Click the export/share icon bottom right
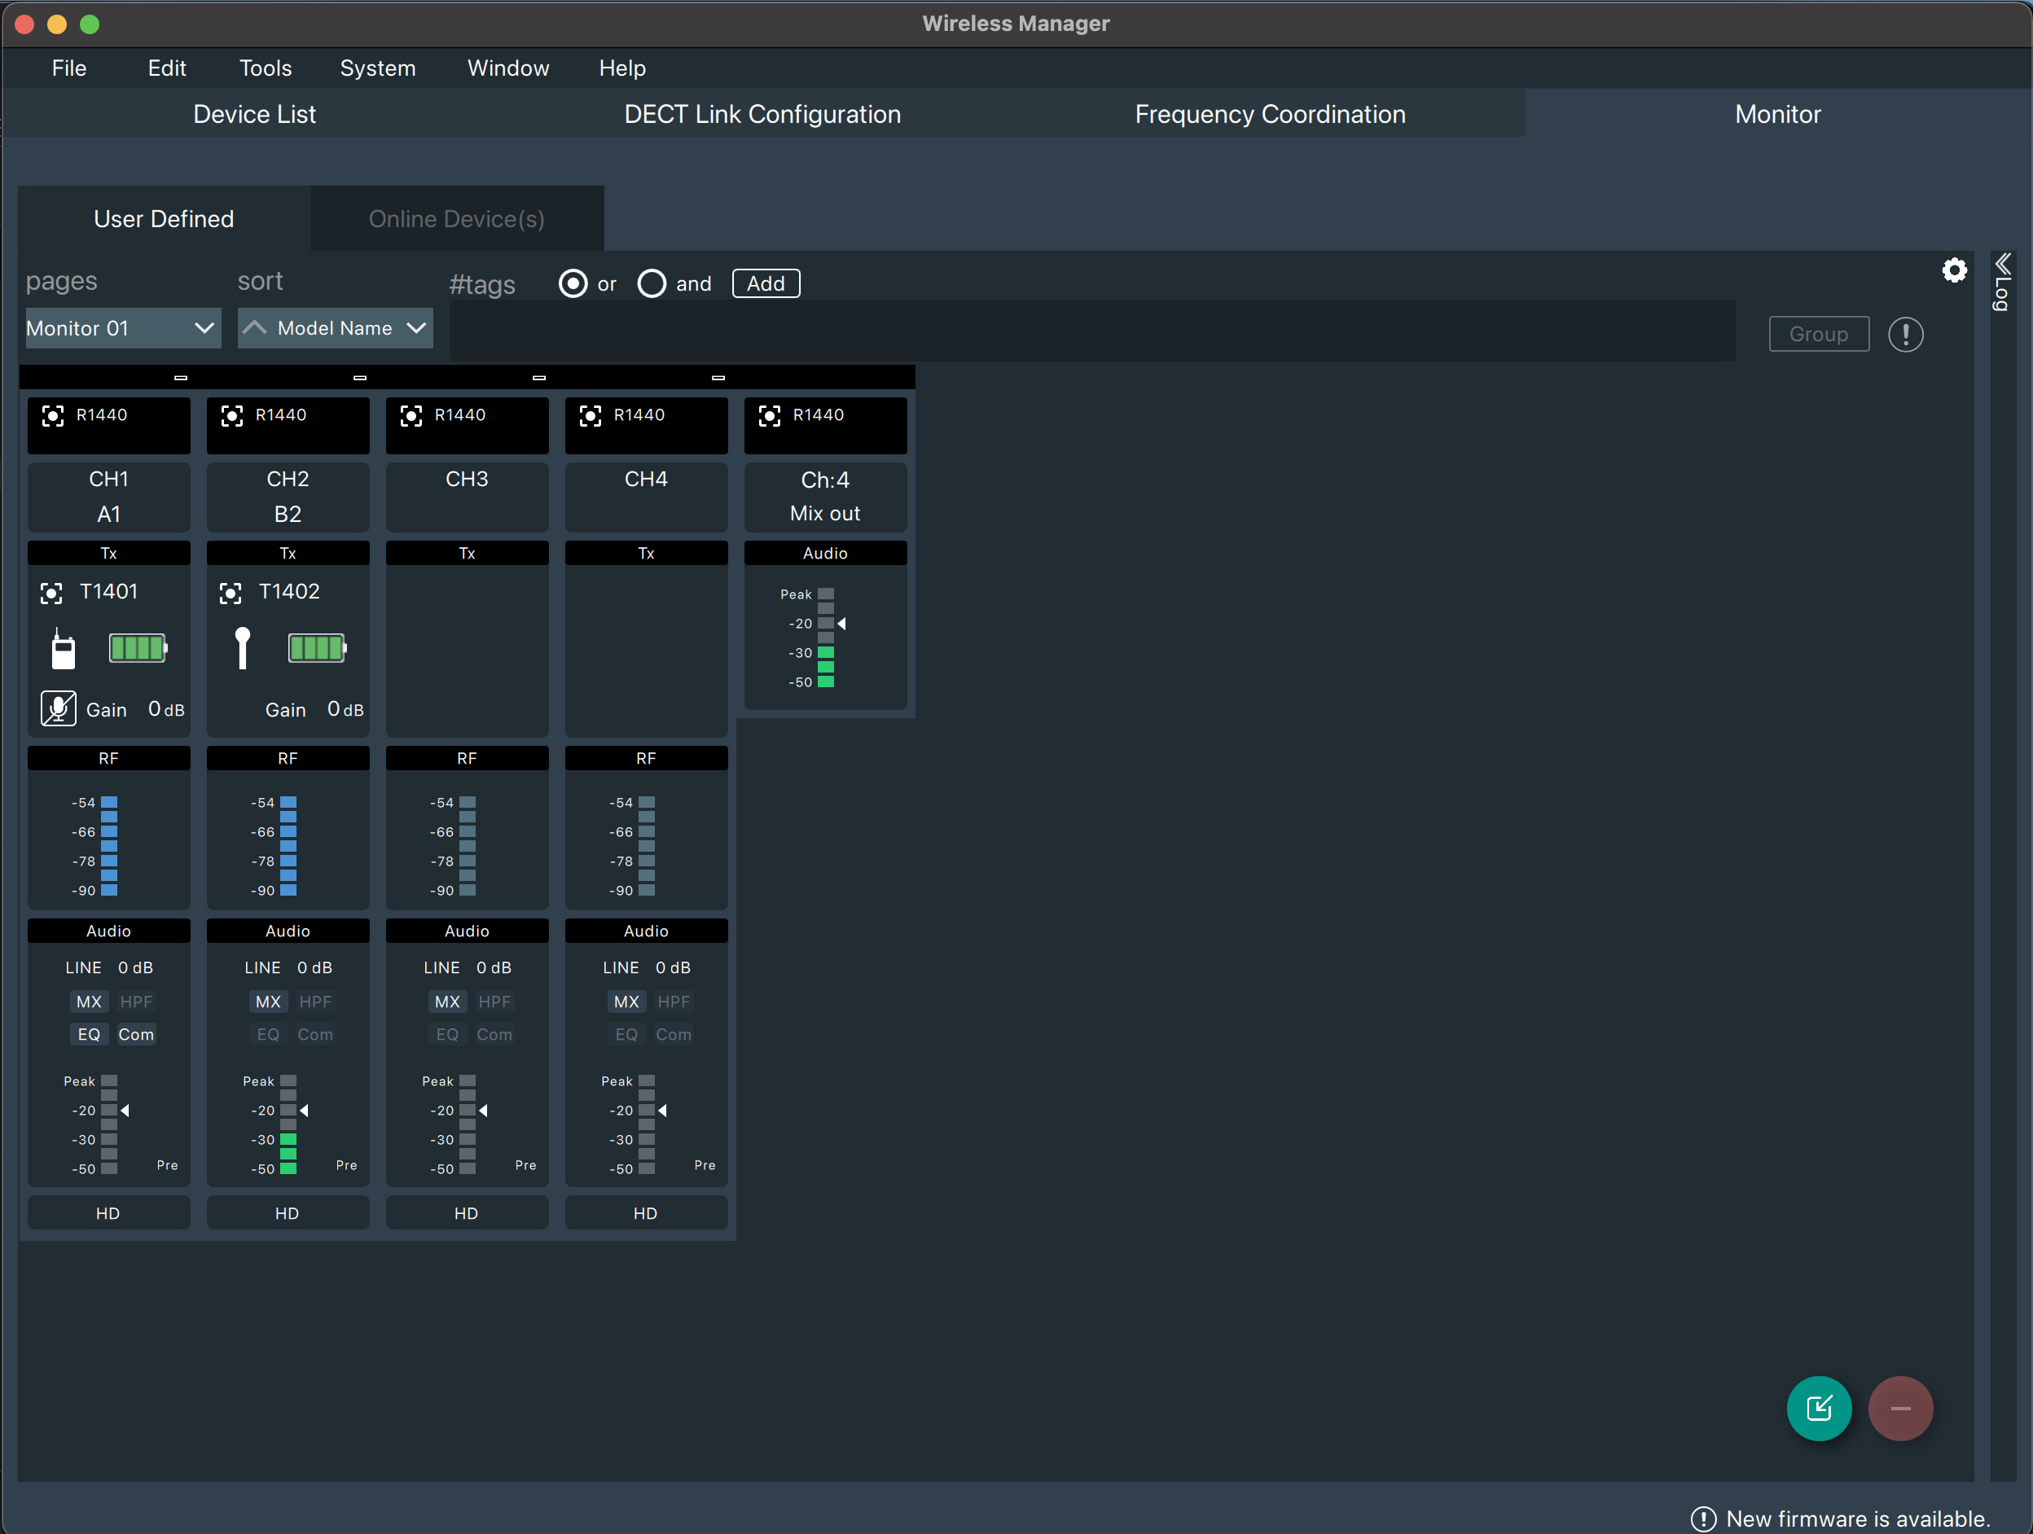Screen dimensions: 2033x1534 pos(1817,1405)
